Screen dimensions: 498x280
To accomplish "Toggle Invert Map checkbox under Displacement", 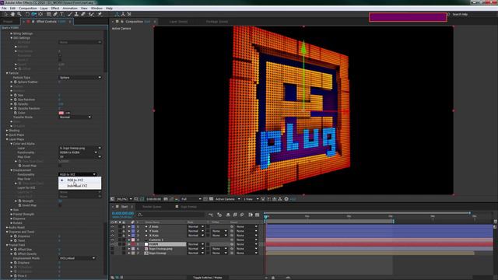I will [60, 205].
